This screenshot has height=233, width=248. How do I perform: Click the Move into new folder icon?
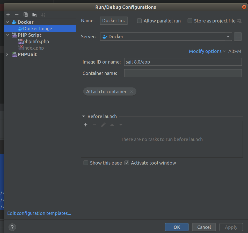pos(34,15)
